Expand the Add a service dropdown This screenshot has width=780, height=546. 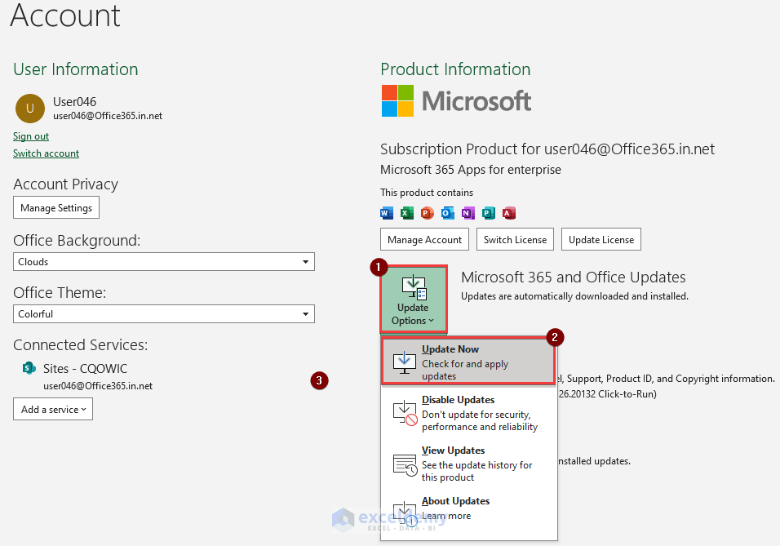[53, 409]
